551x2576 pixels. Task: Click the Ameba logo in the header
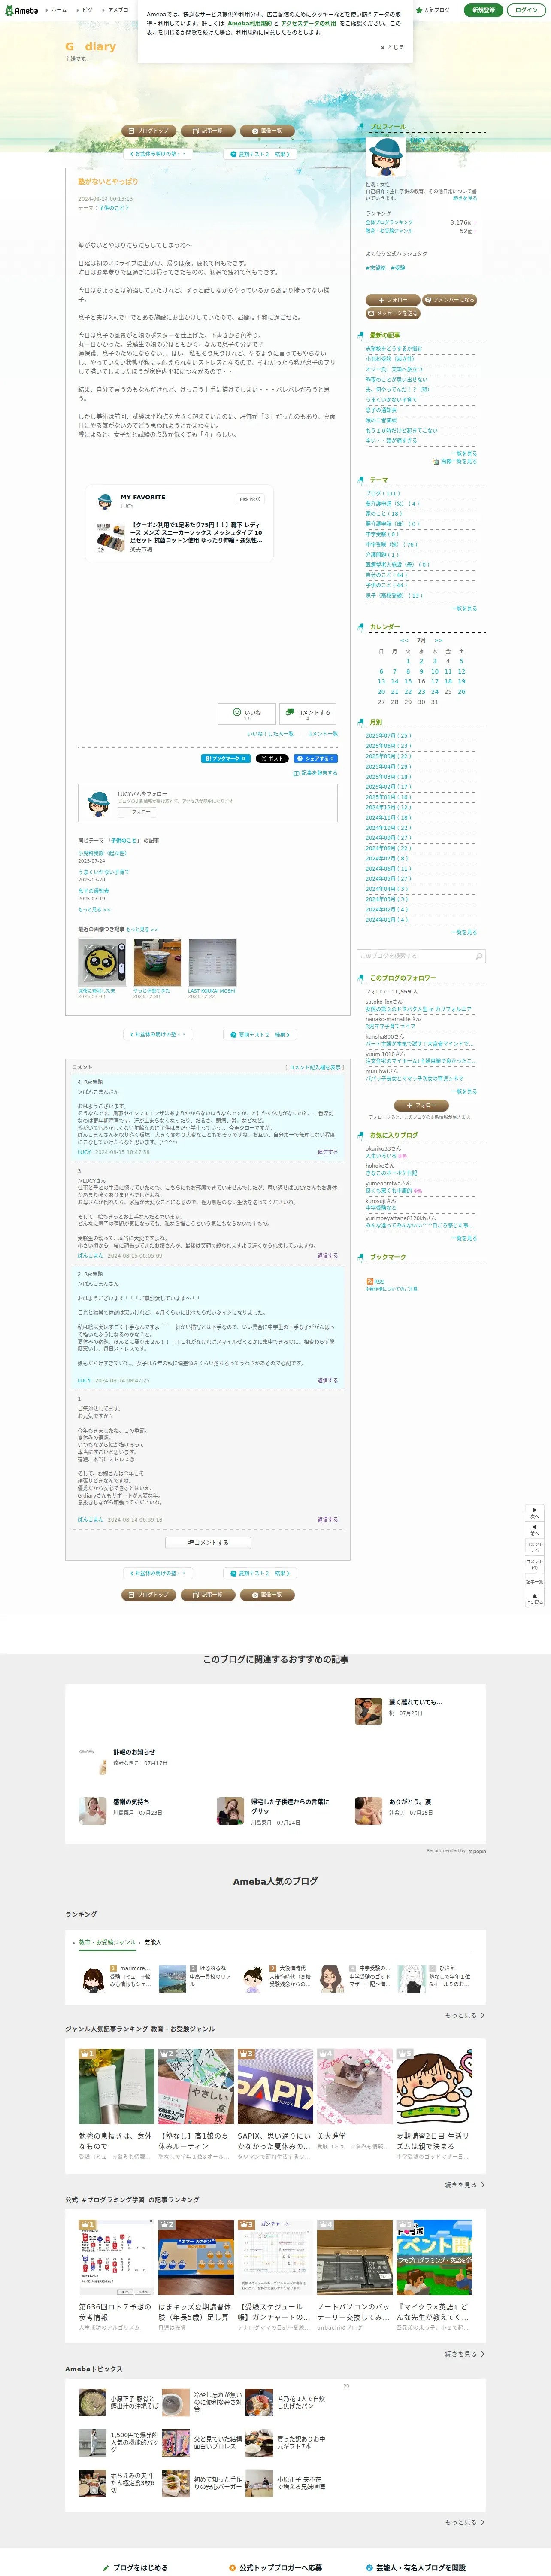coord(21,10)
